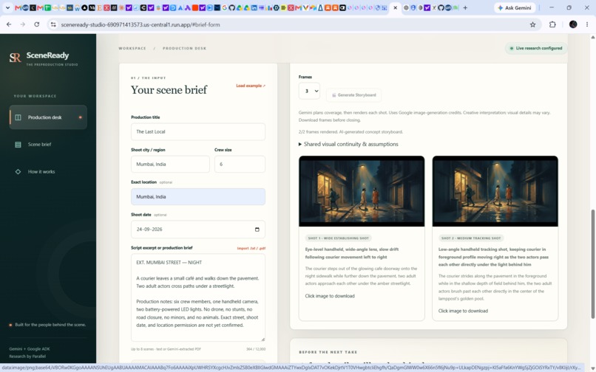Grab the script text area resize handle
Screen dimensions: 596x372
tap(263, 339)
